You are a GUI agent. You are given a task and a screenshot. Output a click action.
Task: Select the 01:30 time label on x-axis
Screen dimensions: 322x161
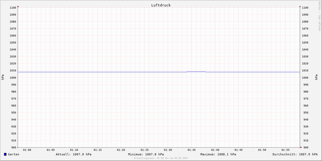pos(168,150)
